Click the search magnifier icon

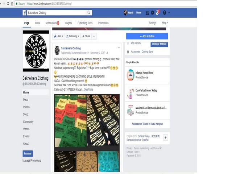(88, 12)
